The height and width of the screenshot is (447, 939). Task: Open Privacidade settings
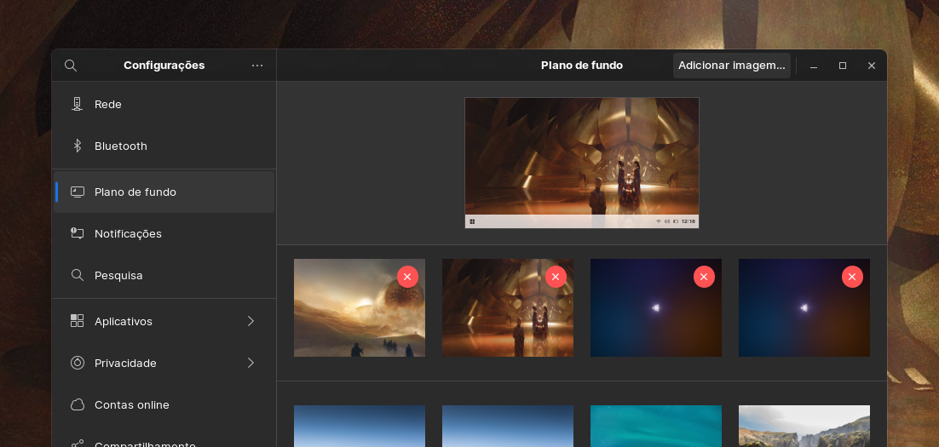coord(164,364)
